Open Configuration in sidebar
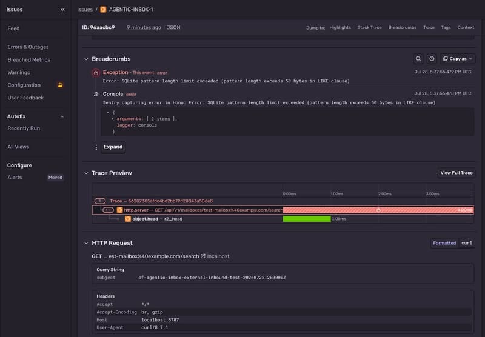This screenshot has width=485, height=337. pyautogui.click(x=24, y=85)
